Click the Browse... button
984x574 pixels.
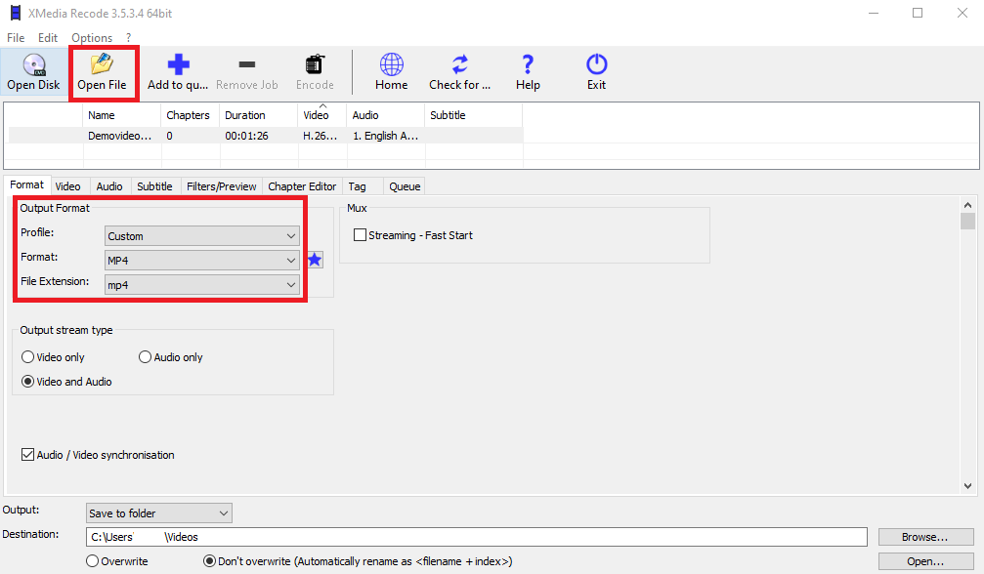point(924,537)
